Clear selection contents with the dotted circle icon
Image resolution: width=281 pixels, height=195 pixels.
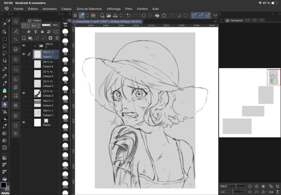[x=144, y=15]
